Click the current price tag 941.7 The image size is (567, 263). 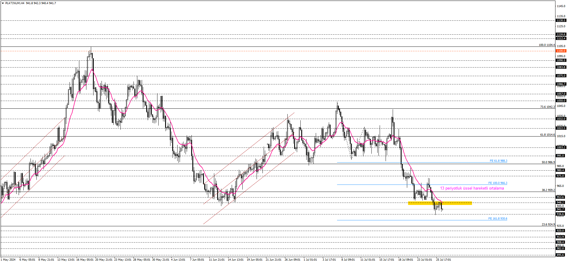pyautogui.click(x=560, y=209)
